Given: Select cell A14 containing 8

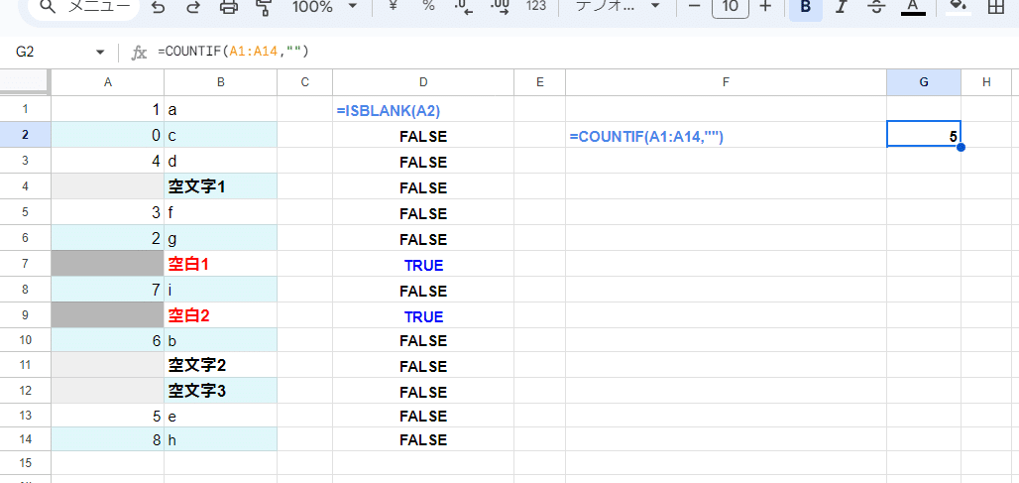Looking at the screenshot, I should click(107, 439).
